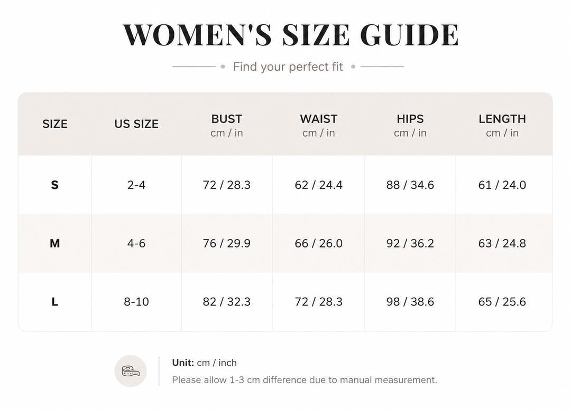Click the Women's Size Guide title
The height and width of the screenshot is (410, 571).
point(291,35)
